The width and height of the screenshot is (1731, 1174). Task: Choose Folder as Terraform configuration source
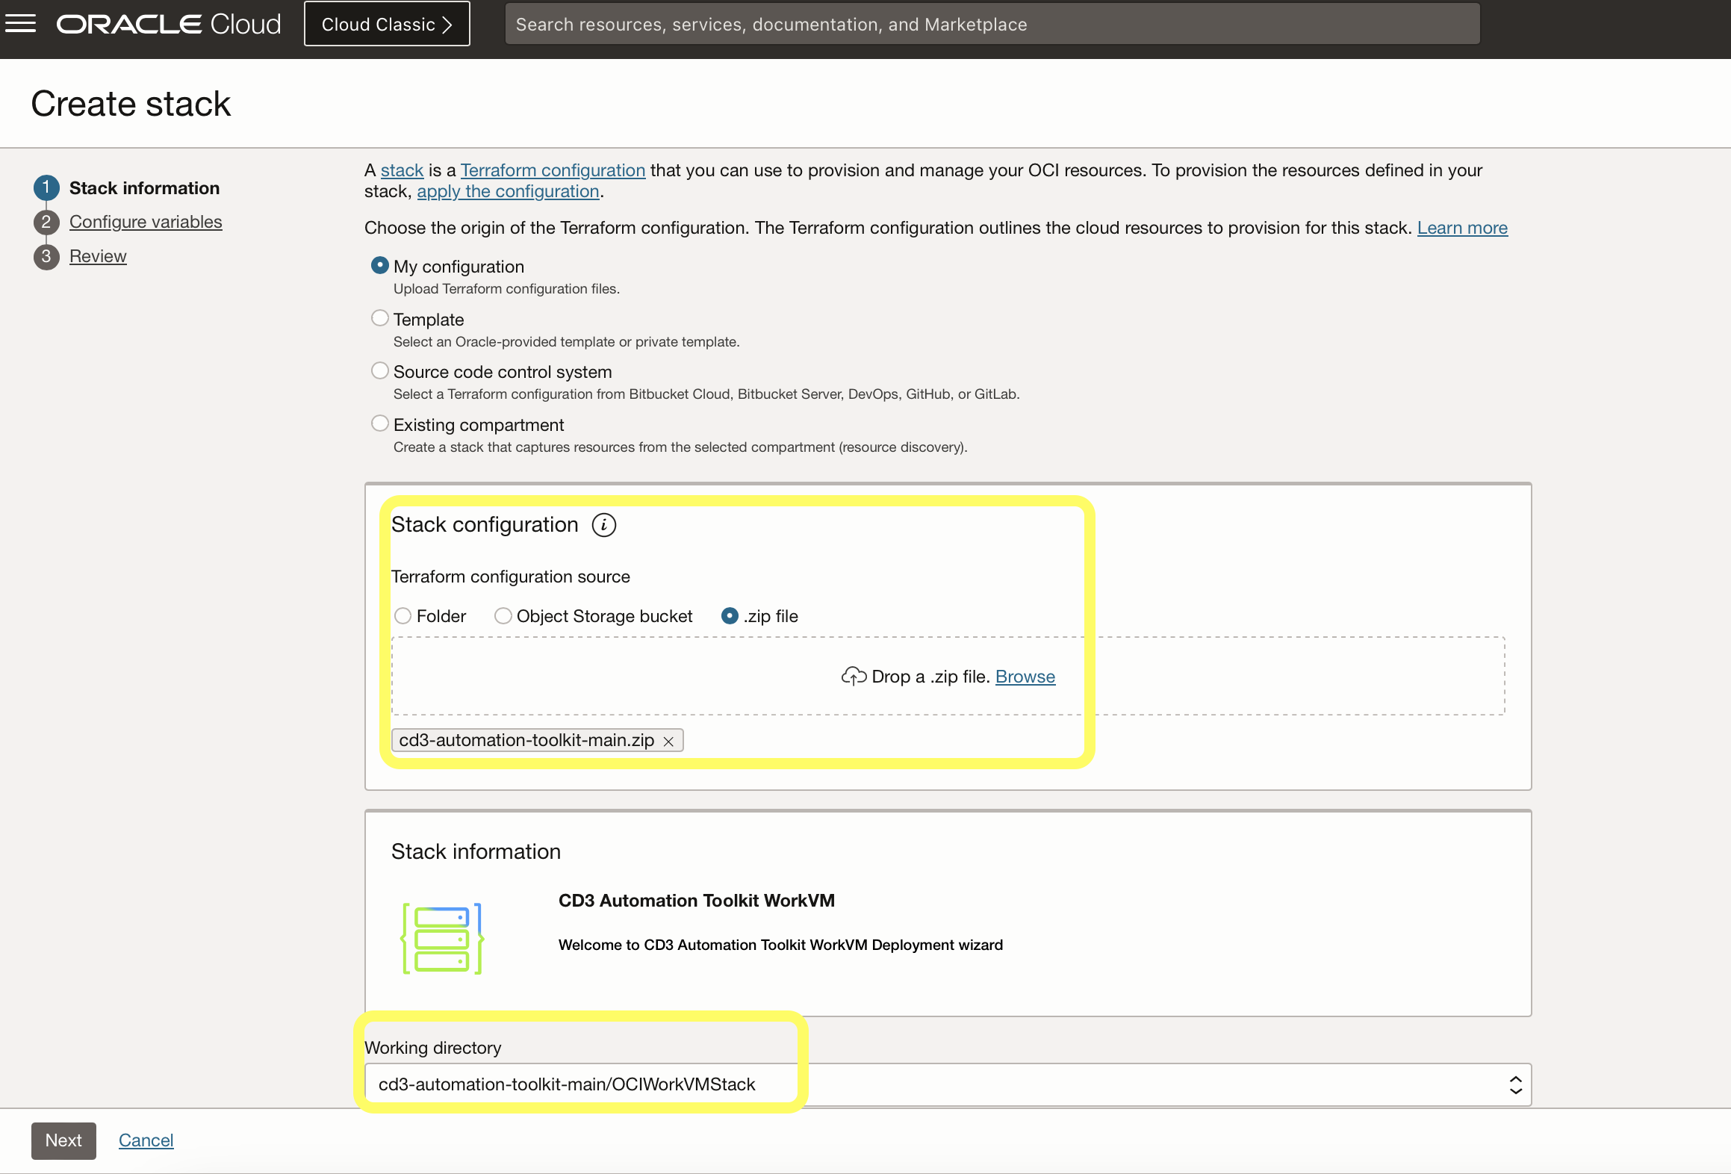(x=403, y=616)
